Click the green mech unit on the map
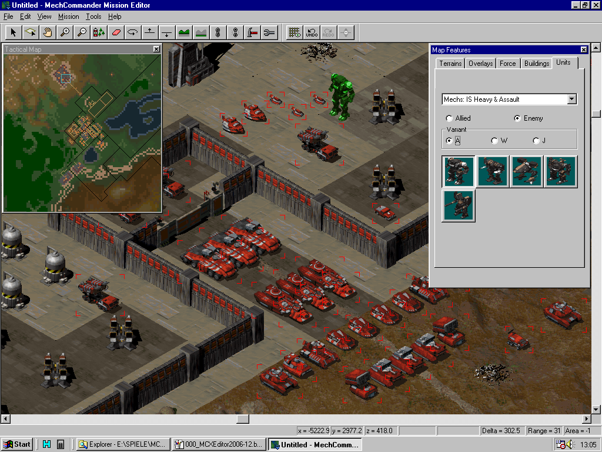This screenshot has height=452, width=602. pyautogui.click(x=340, y=96)
